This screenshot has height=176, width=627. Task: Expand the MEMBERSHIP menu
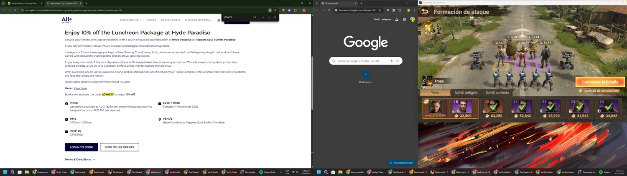(x=130, y=20)
